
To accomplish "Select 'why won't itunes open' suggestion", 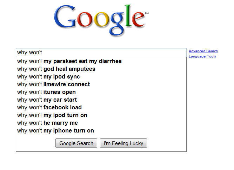I will coord(46,92).
